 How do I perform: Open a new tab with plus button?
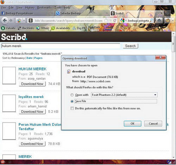click(x=168, y=13)
